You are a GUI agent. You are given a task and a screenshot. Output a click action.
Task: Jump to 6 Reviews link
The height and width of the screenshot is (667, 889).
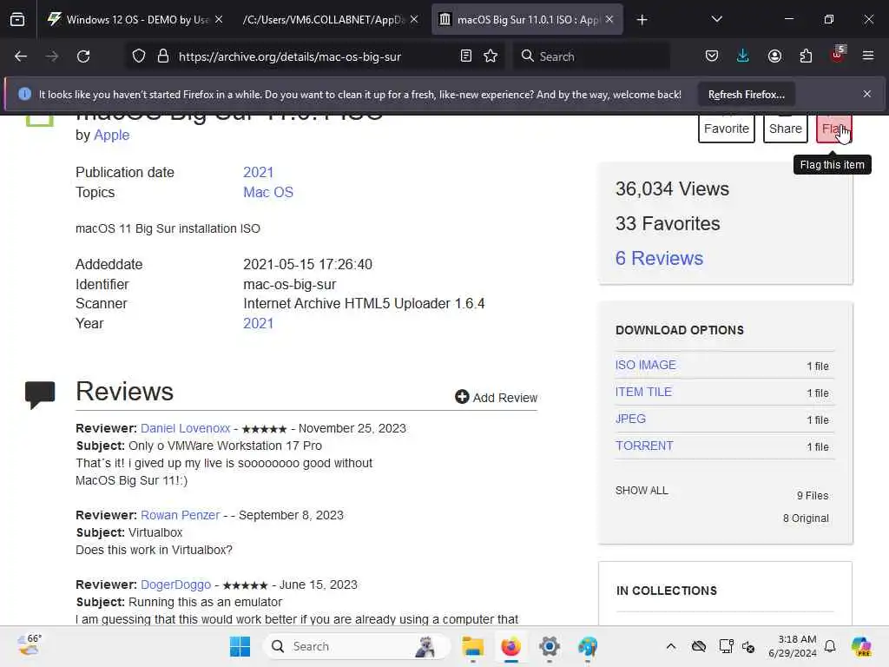pos(659,258)
